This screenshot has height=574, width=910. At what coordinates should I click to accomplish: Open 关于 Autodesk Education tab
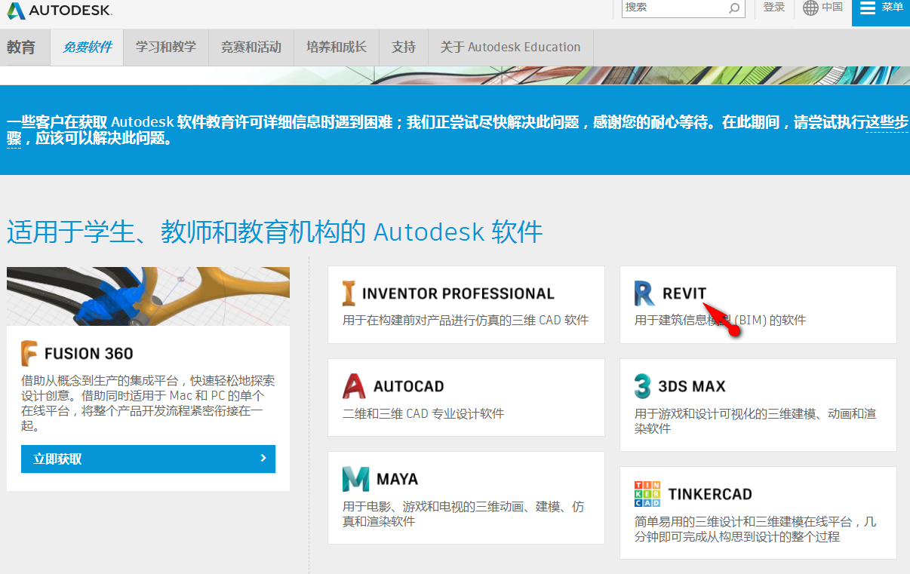pyautogui.click(x=511, y=48)
